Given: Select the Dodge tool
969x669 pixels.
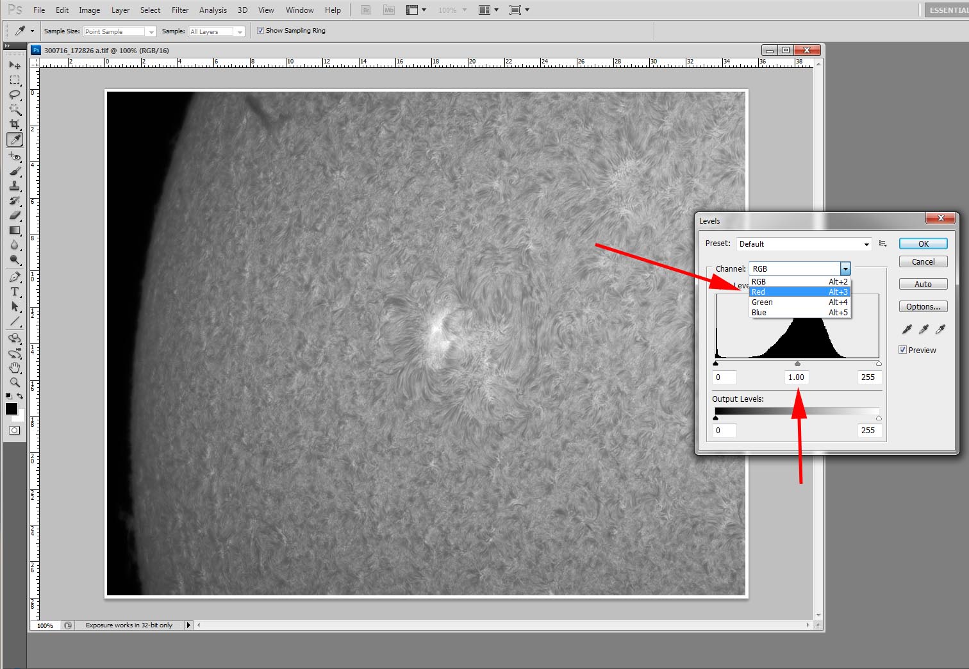Looking at the screenshot, I should (x=15, y=260).
